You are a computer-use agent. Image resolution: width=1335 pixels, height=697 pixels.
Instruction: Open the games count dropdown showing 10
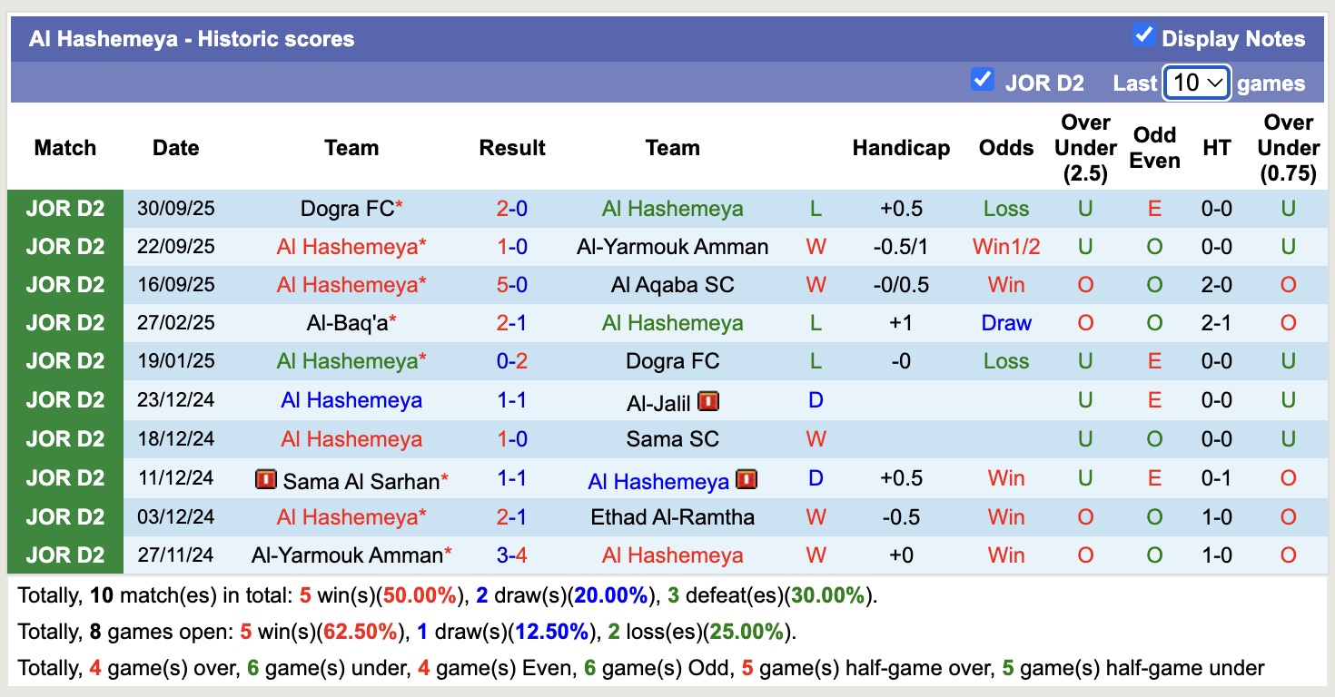(x=1195, y=82)
